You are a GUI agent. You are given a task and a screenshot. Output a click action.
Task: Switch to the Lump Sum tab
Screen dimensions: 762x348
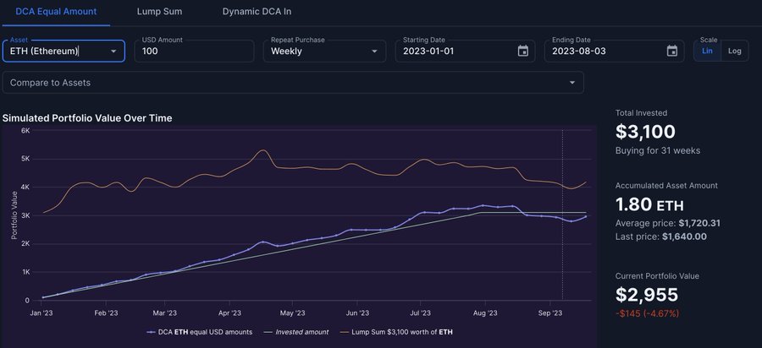[x=159, y=12]
